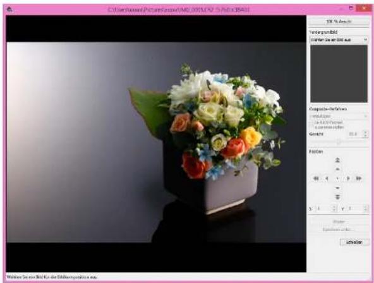Click the Speichern unter button

pos(339,229)
